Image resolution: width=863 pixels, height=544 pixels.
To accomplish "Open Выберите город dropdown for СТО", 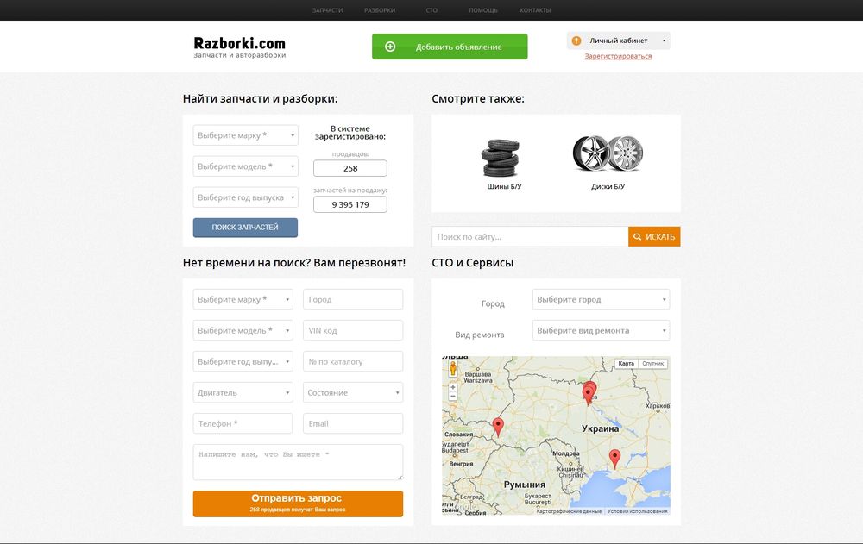I will 601,299.
